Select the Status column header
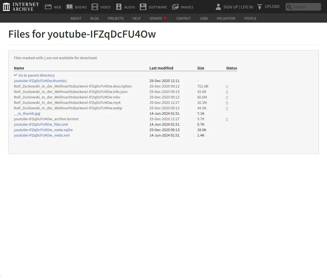Viewport: 327px width, 278px height. [231, 68]
